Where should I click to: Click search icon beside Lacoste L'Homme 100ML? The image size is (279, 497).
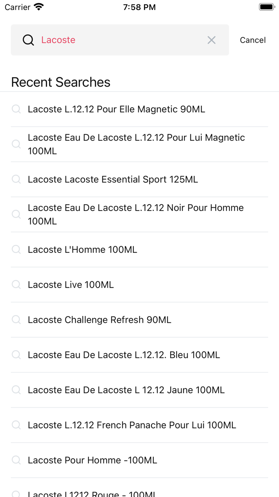pyautogui.click(x=16, y=250)
